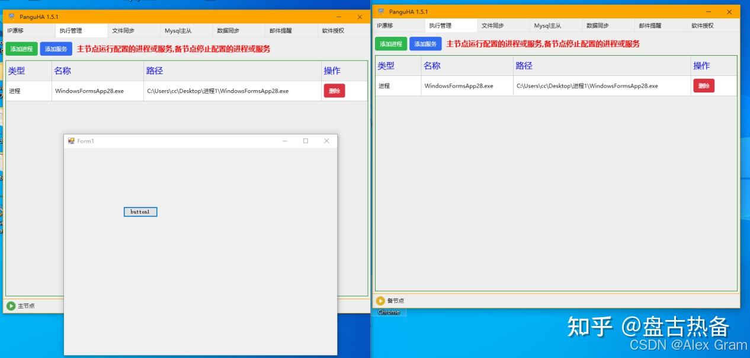Image resolution: width=750 pixels, height=358 pixels.
Task: Minimize the Form1 window
Action: pos(285,141)
